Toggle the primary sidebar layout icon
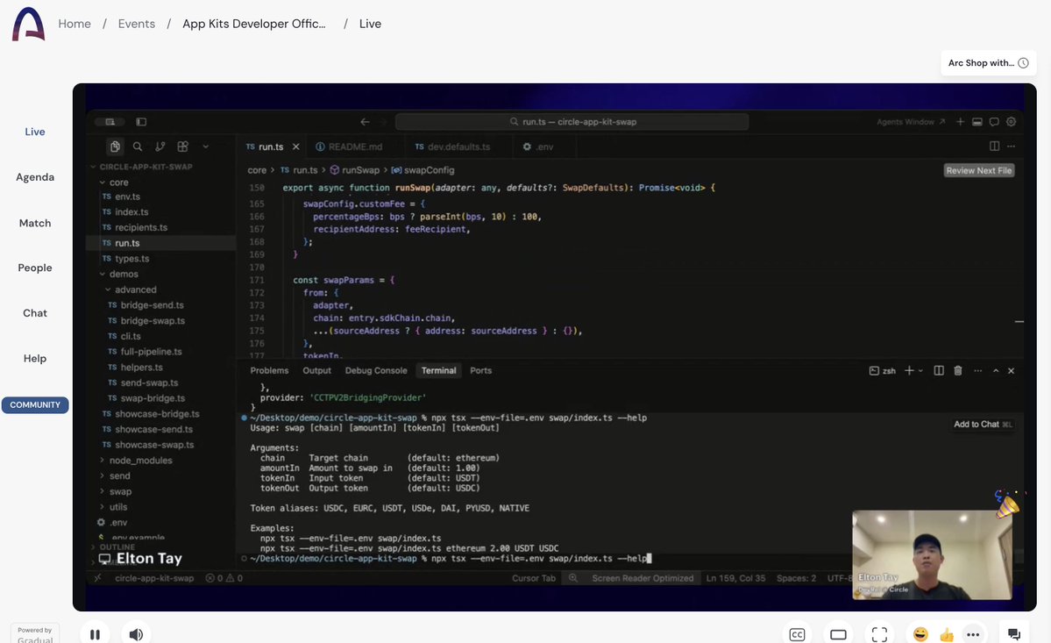1051x643 pixels. point(141,122)
